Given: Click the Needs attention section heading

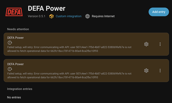Looking at the screenshot, I should coord(18,29).
